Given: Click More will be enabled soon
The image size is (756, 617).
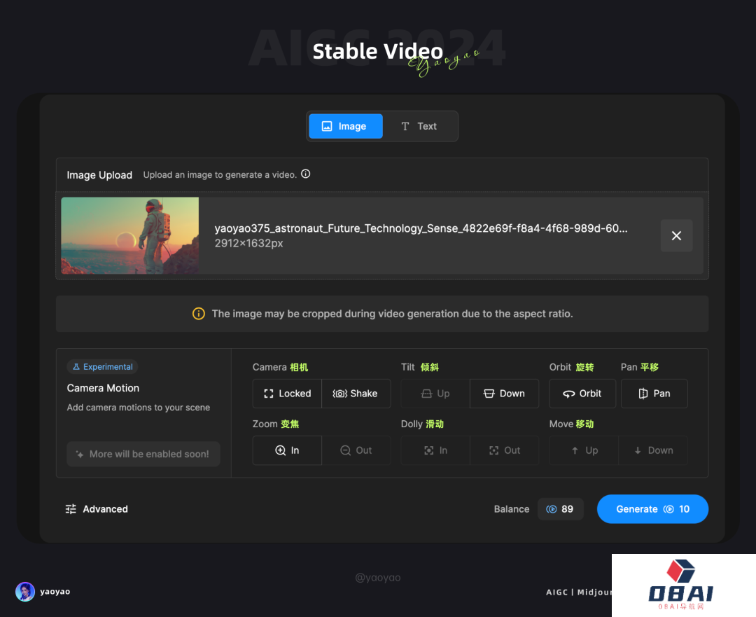Looking at the screenshot, I should coord(143,454).
